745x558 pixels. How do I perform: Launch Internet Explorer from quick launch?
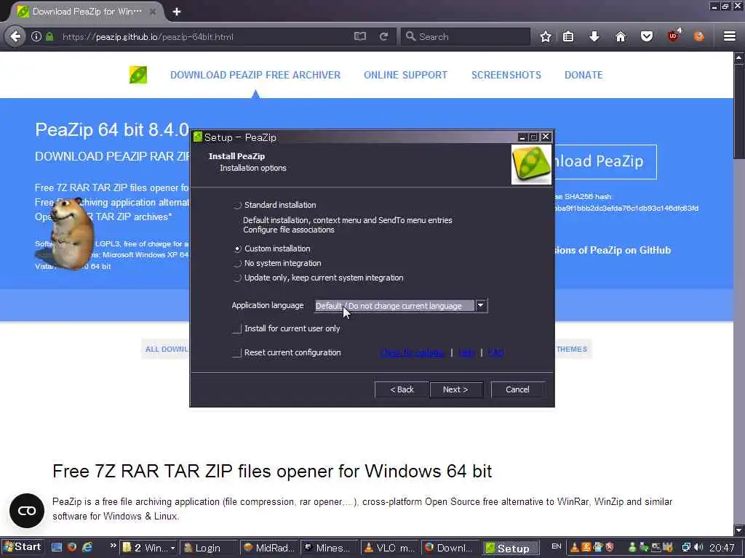87,547
